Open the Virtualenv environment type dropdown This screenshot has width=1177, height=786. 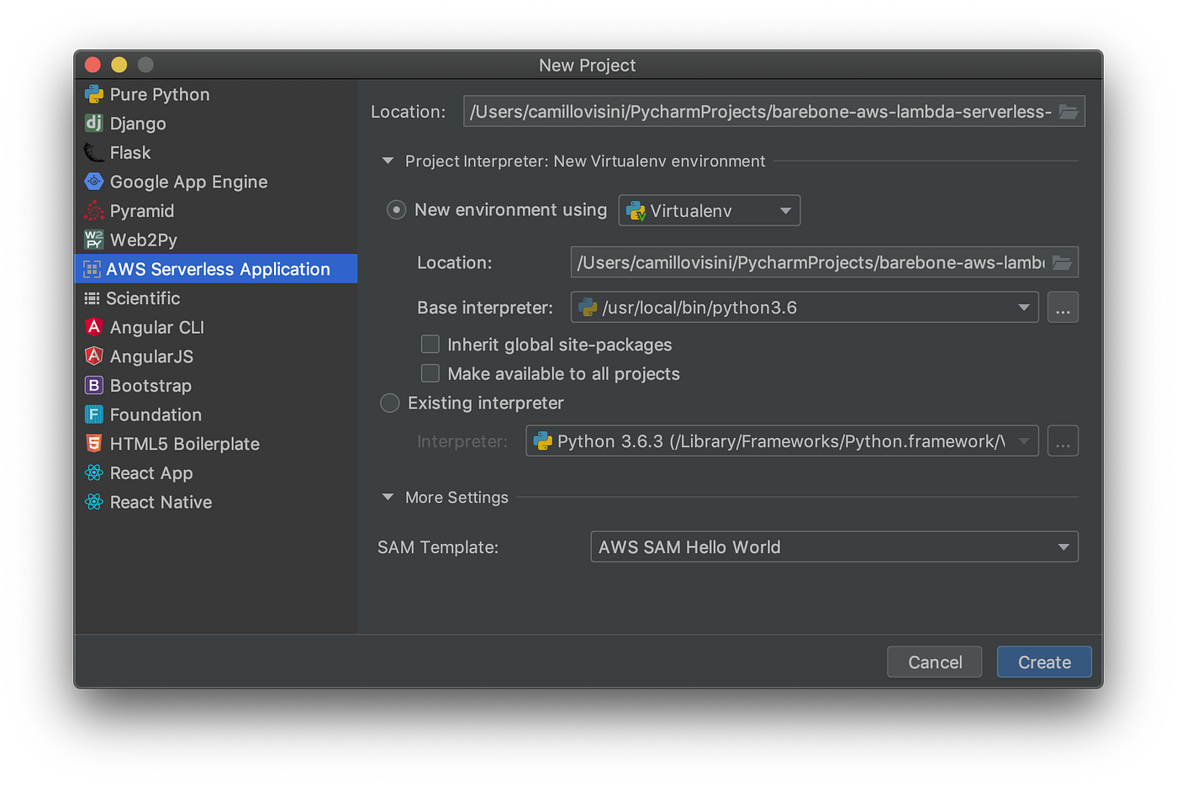pos(786,210)
